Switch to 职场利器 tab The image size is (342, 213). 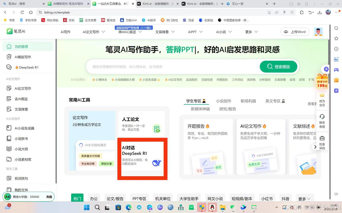[x=248, y=101]
